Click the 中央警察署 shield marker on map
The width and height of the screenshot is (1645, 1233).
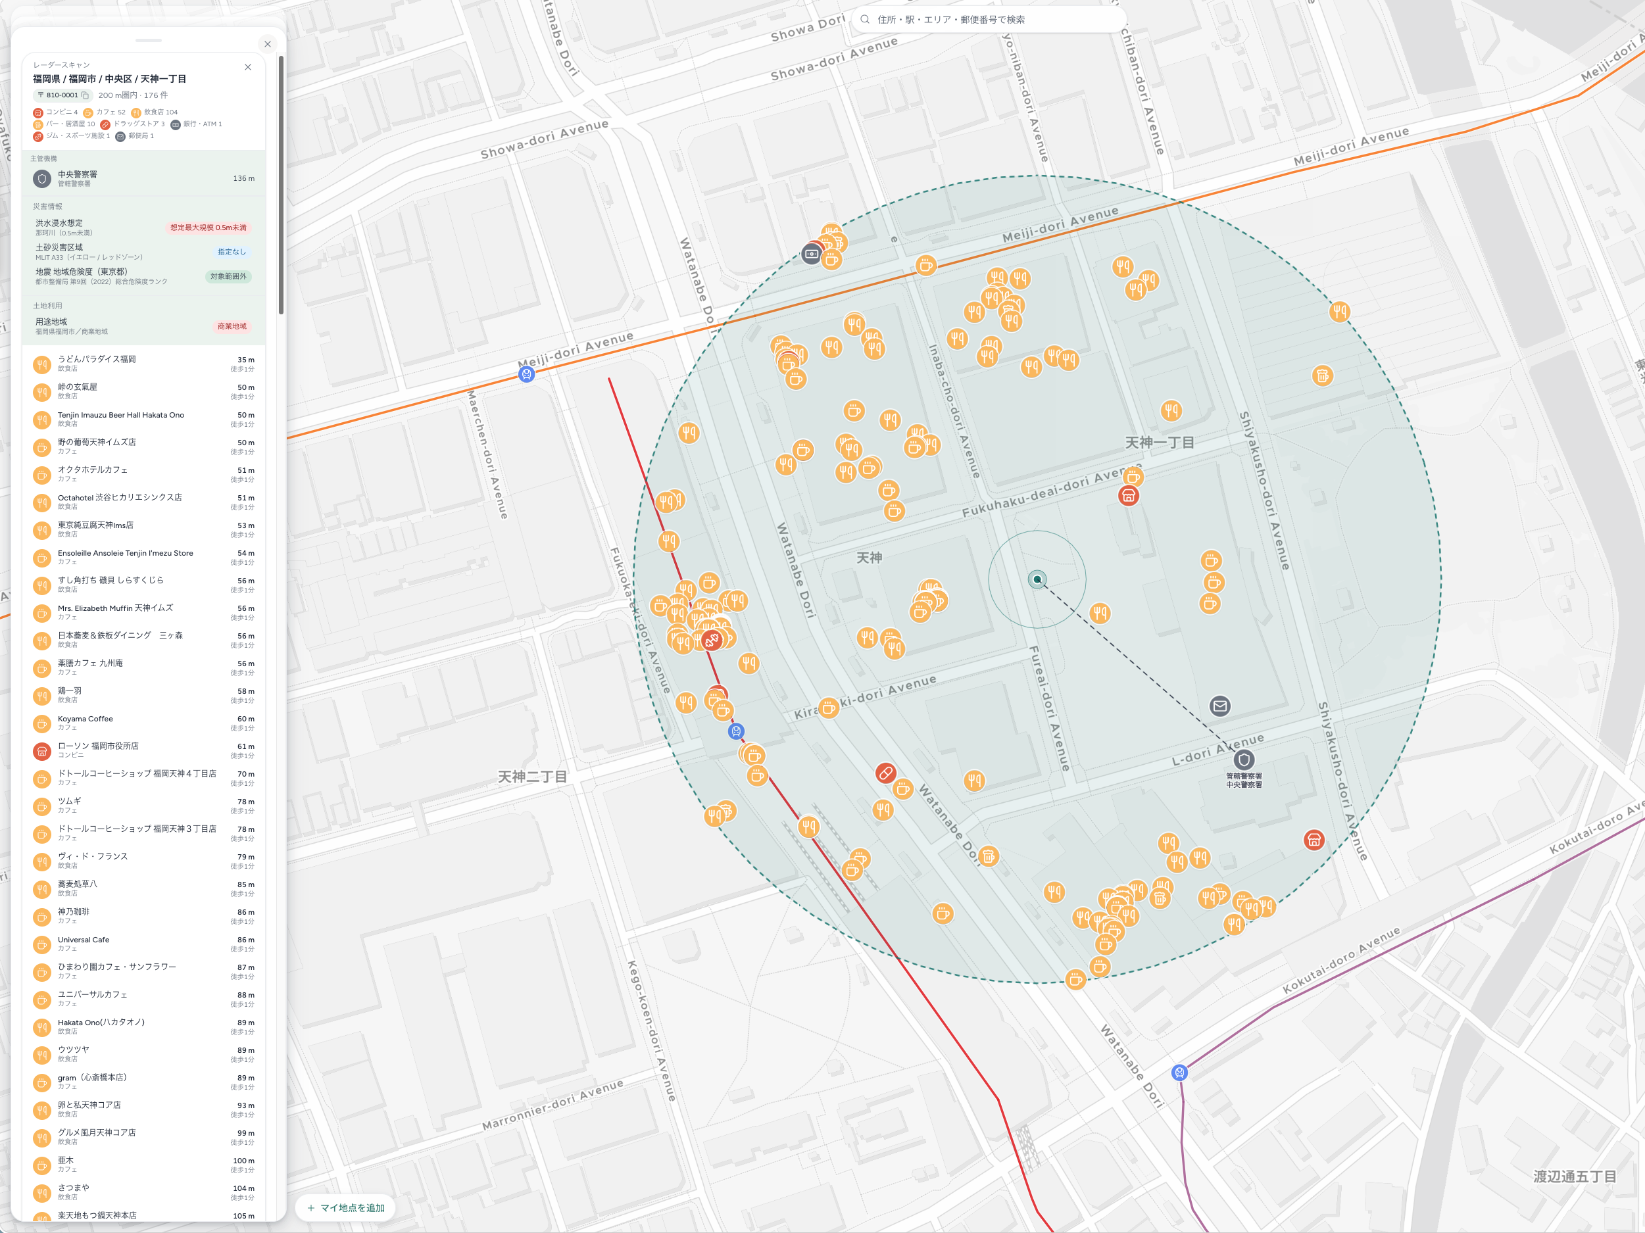click(1244, 760)
